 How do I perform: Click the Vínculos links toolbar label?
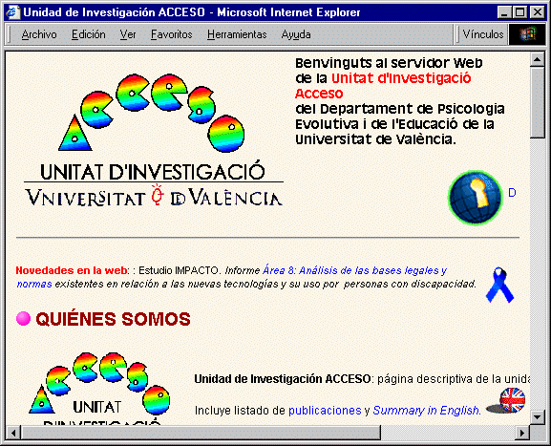[x=483, y=34]
